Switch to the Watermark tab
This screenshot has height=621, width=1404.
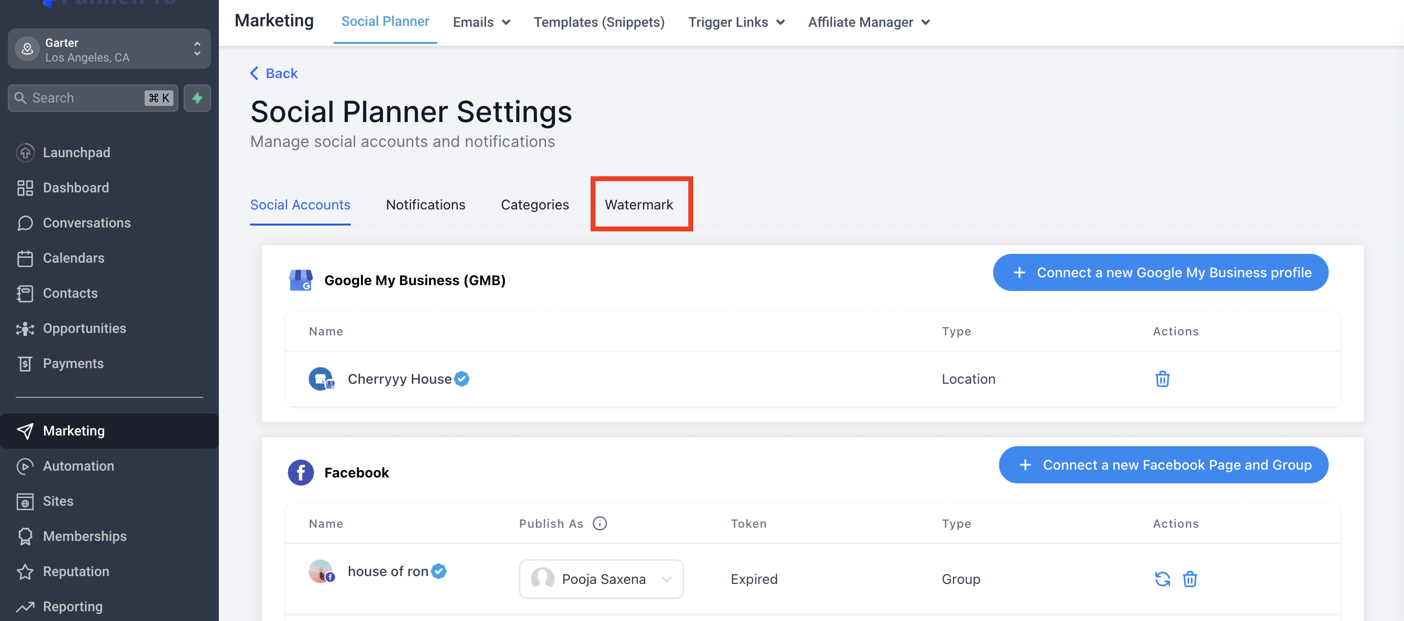pyautogui.click(x=639, y=205)
